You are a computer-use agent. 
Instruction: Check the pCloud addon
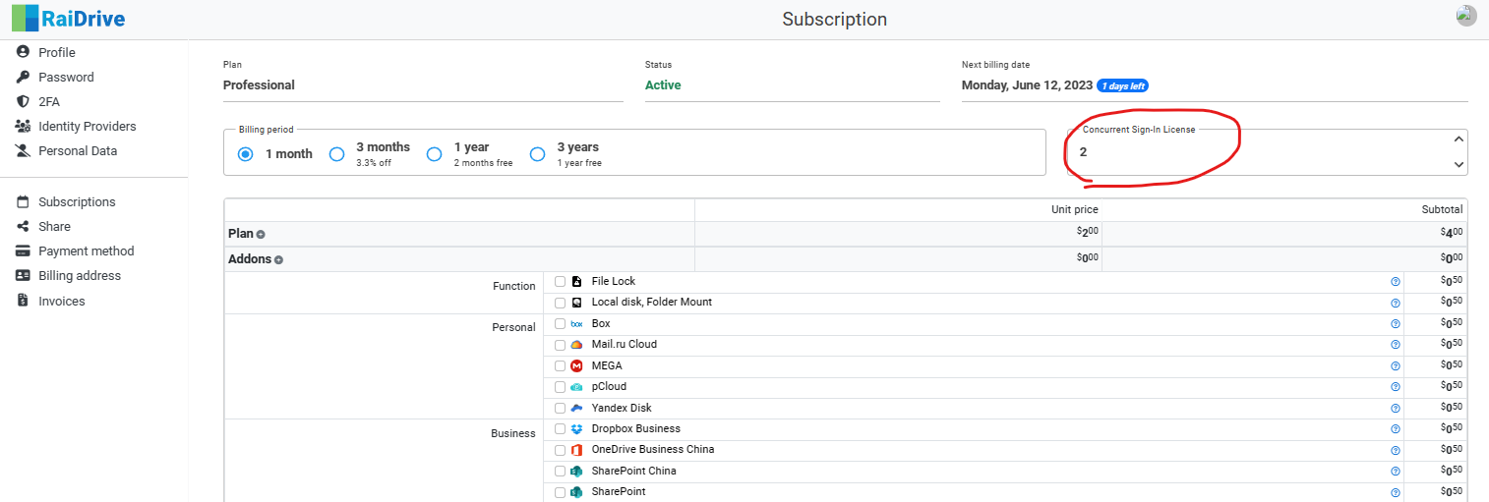[x=560, y=387]
